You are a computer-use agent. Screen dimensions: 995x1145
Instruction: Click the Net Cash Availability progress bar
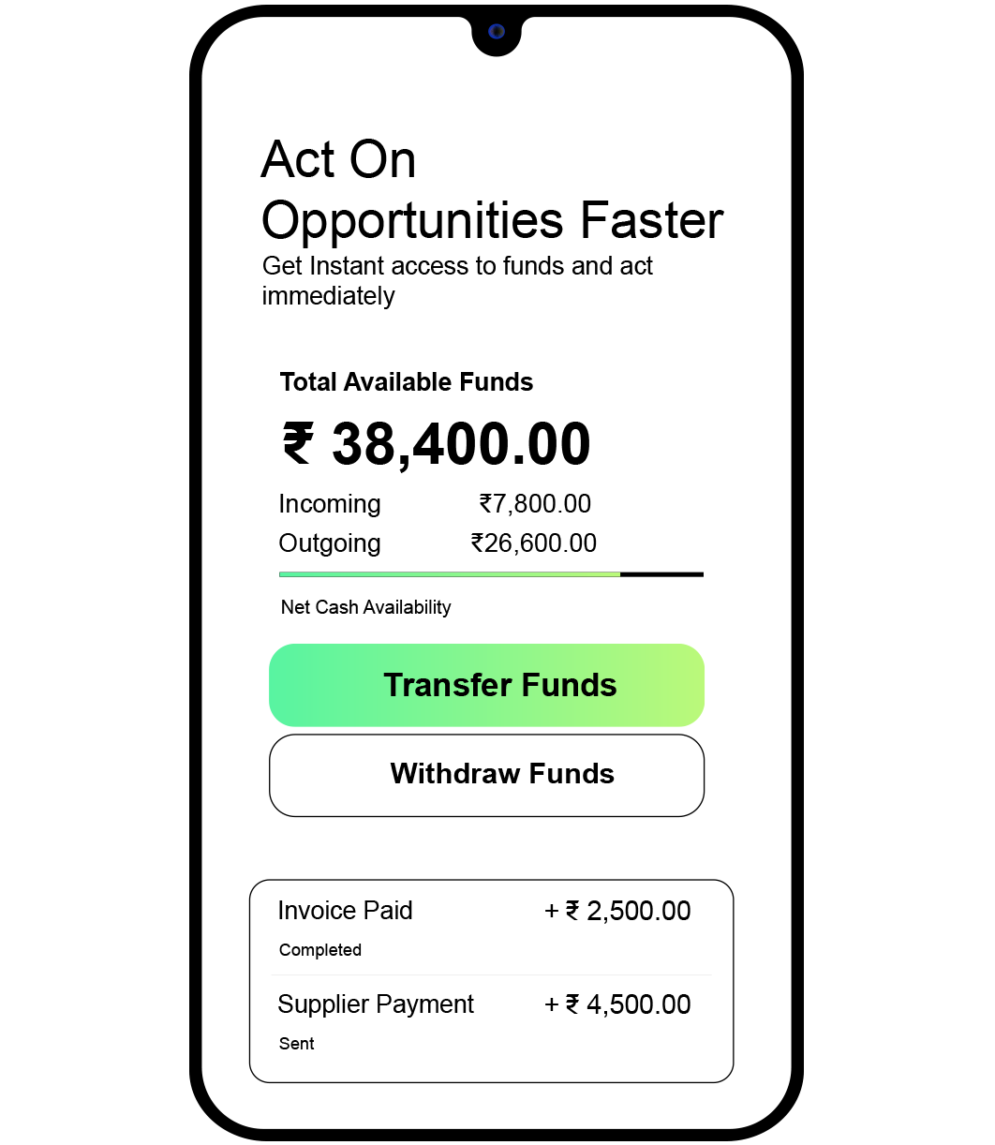click(x=490, y=573)
